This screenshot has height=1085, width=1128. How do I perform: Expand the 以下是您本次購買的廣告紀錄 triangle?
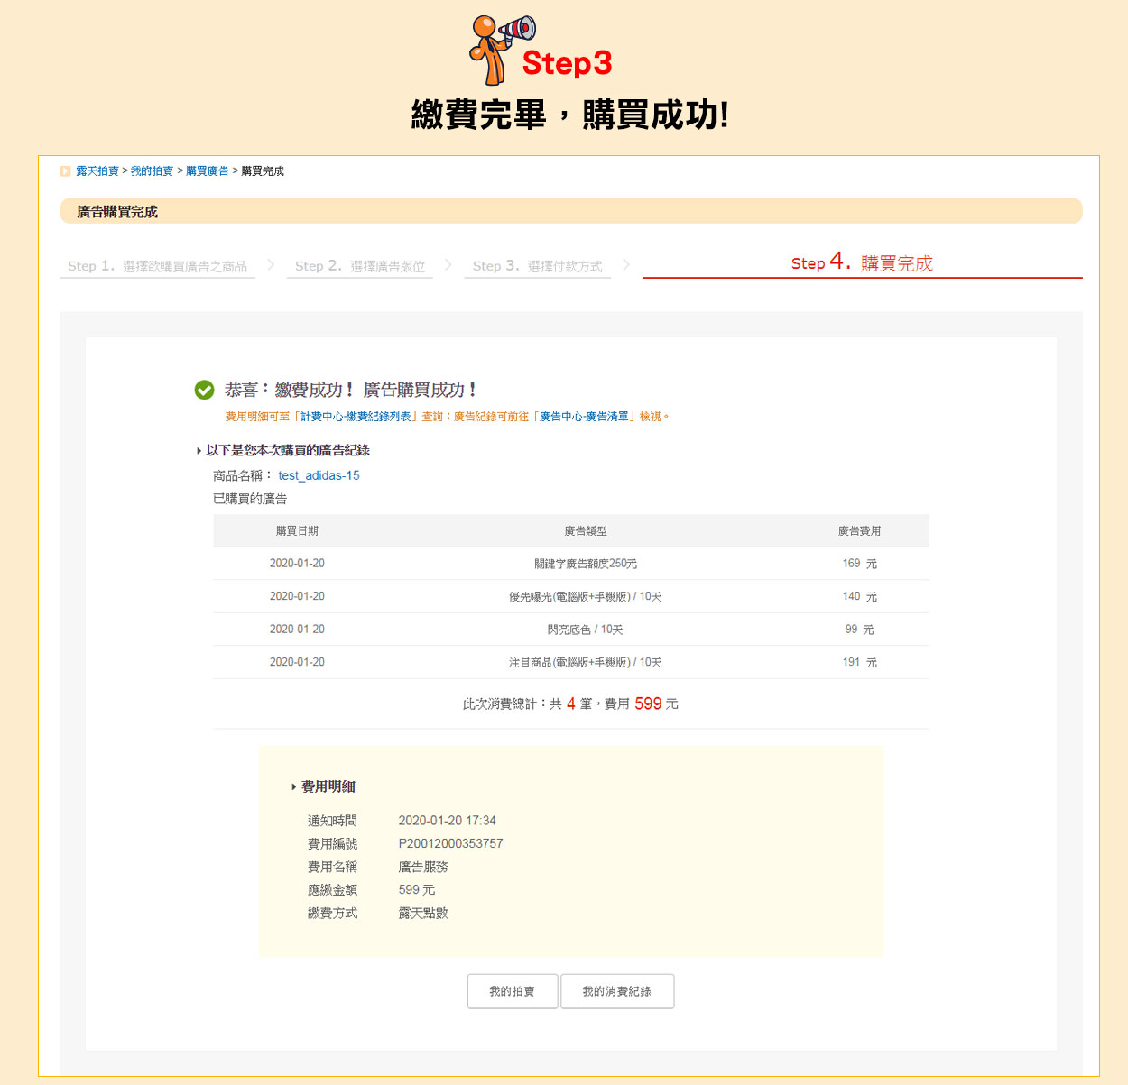(199, 451)
